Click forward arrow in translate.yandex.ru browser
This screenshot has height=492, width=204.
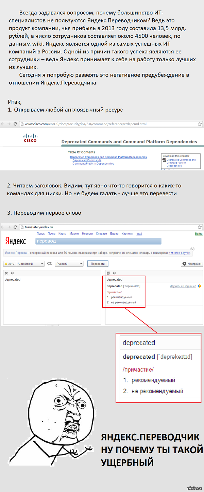pos(9,227)
